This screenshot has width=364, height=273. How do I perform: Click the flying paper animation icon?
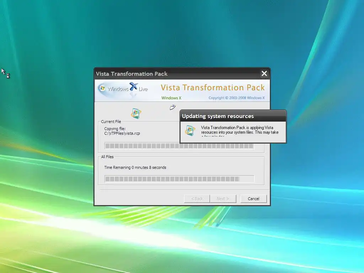[173, 107]
